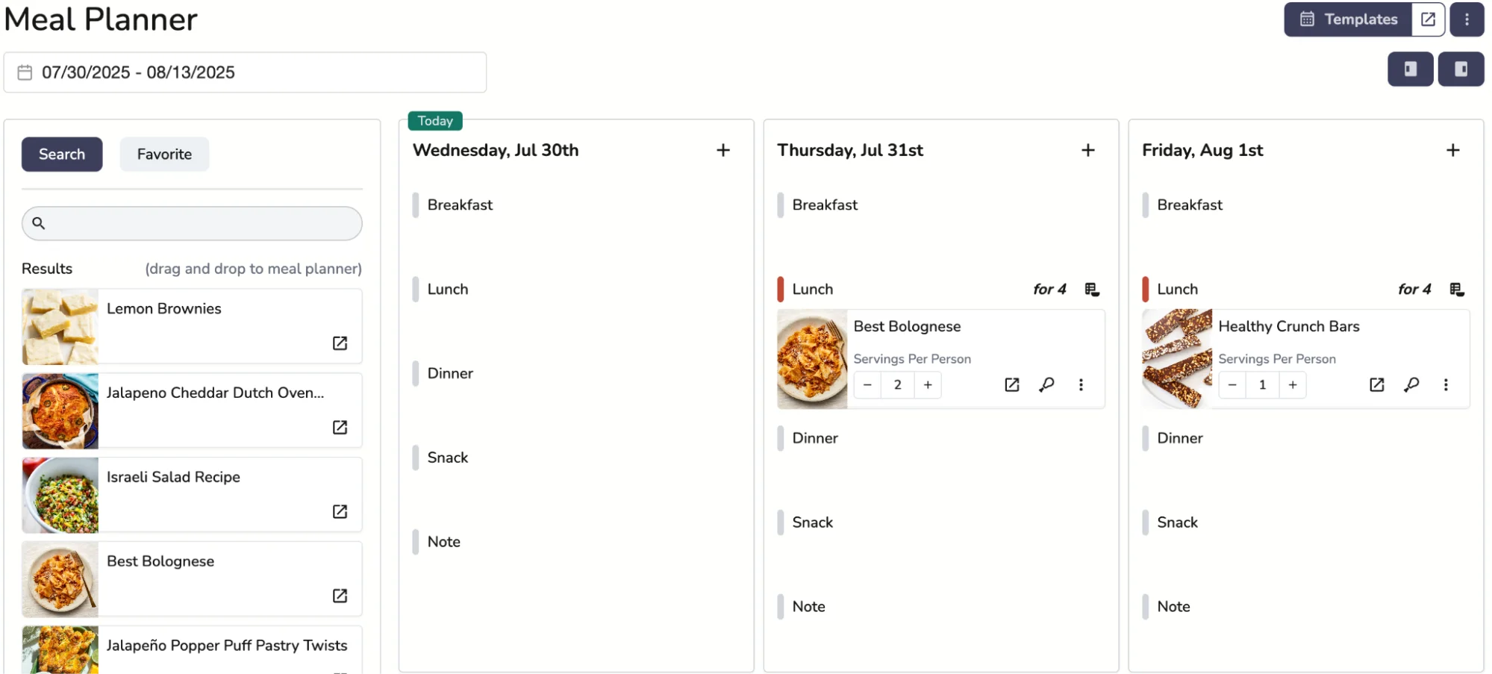This screenshot has width=1492, height=674.
Task: Open Templates external link icon button
Action: tap(1428, 19)
